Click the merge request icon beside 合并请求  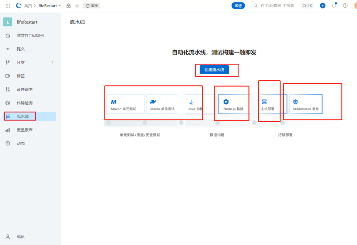8,89
